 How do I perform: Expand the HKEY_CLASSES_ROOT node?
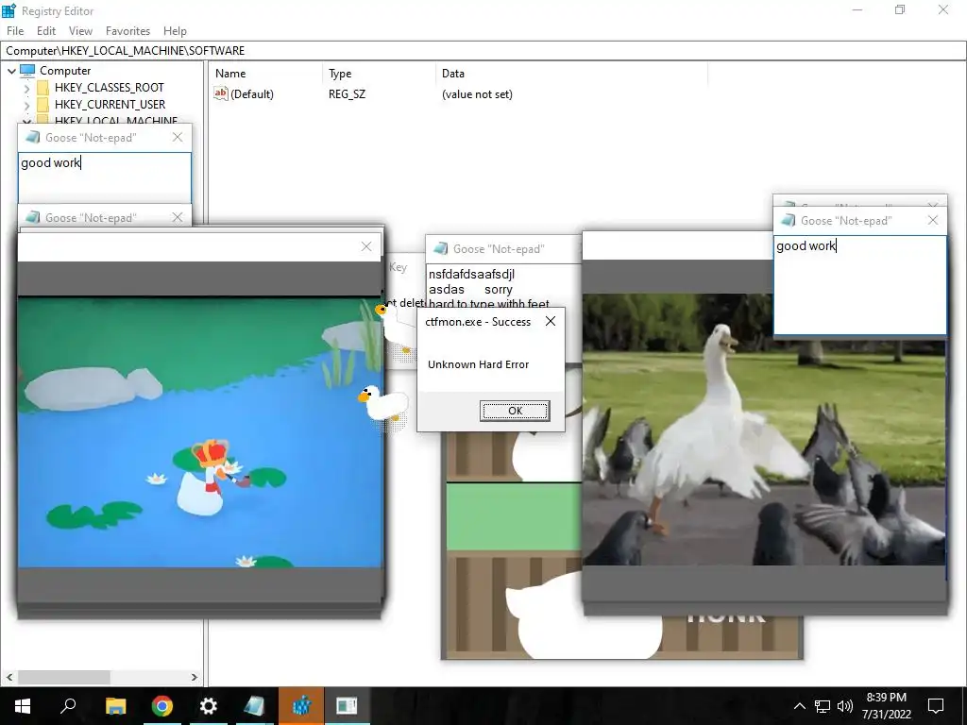(x=26, y=88)
